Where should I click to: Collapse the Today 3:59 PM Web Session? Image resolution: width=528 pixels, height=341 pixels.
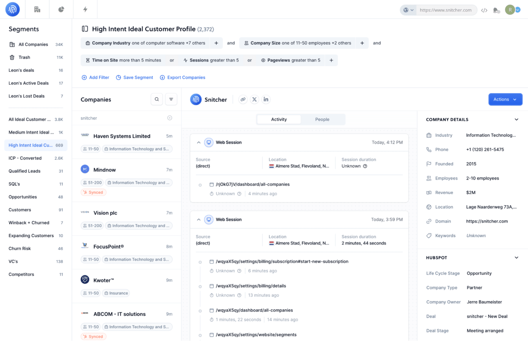tap(199, 220)
